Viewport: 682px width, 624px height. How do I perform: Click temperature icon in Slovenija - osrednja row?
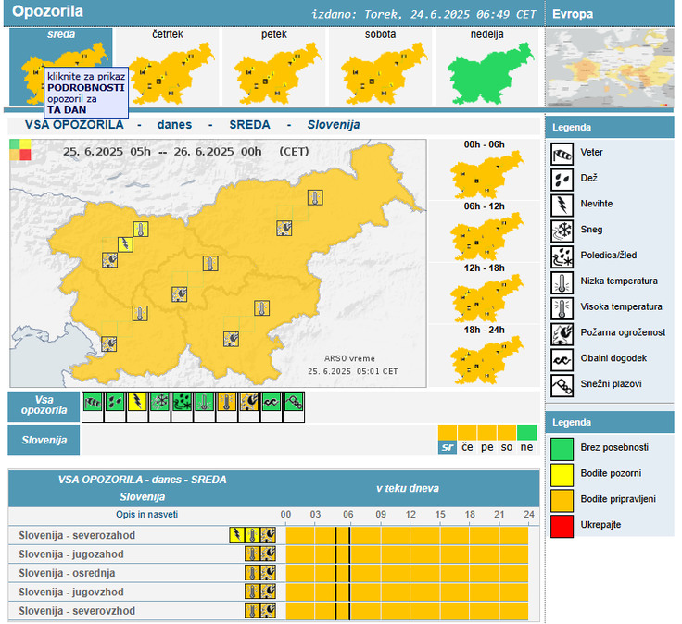click(252, 572)
